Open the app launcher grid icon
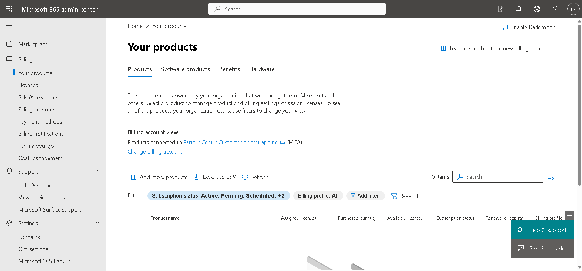This screenshot has width=582, height=271. pyautogui.click(x=9, y=9)
